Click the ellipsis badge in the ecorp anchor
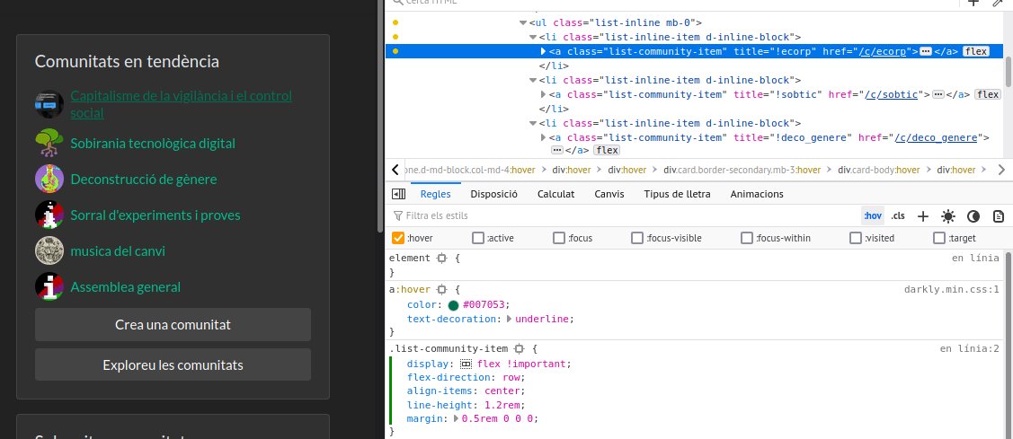Image resolution: width=1013 pixels, height=439 pixels. point(925,52)
